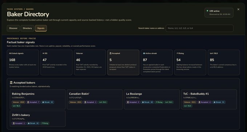Screen dimensions: 247x132
Task: Click the TEZOS SYSTEMS / BAKERS breadcrumb
Action: click(x=20, y=9)
